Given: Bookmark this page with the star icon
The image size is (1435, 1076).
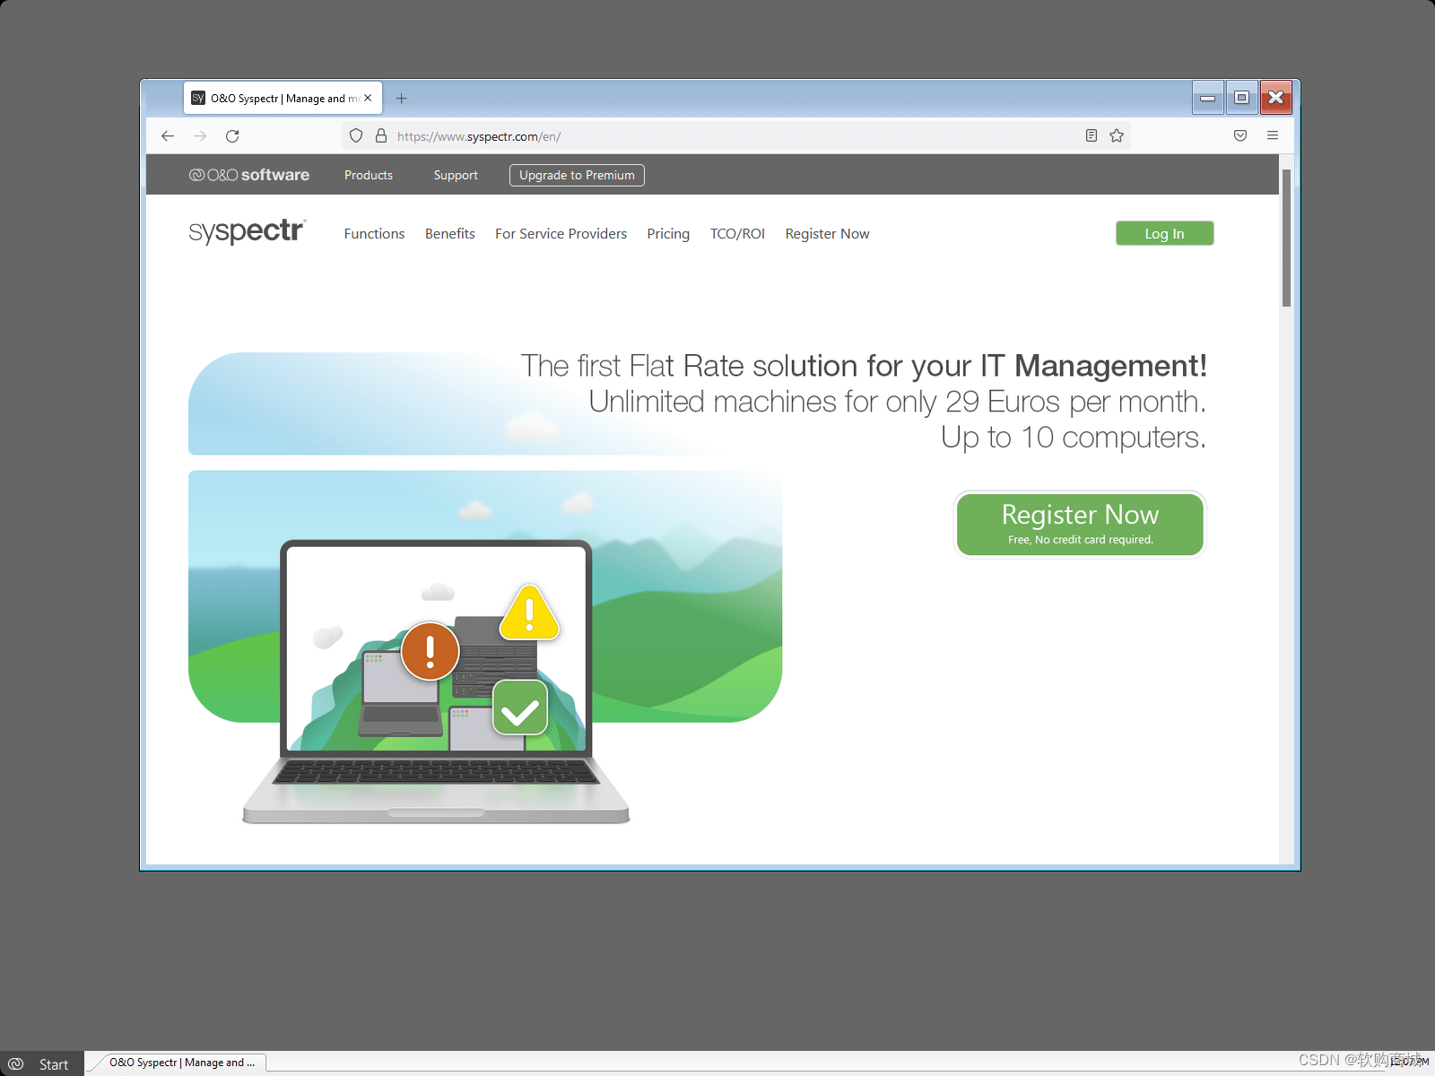Looking at the screenshot, I should point(1117,135).
